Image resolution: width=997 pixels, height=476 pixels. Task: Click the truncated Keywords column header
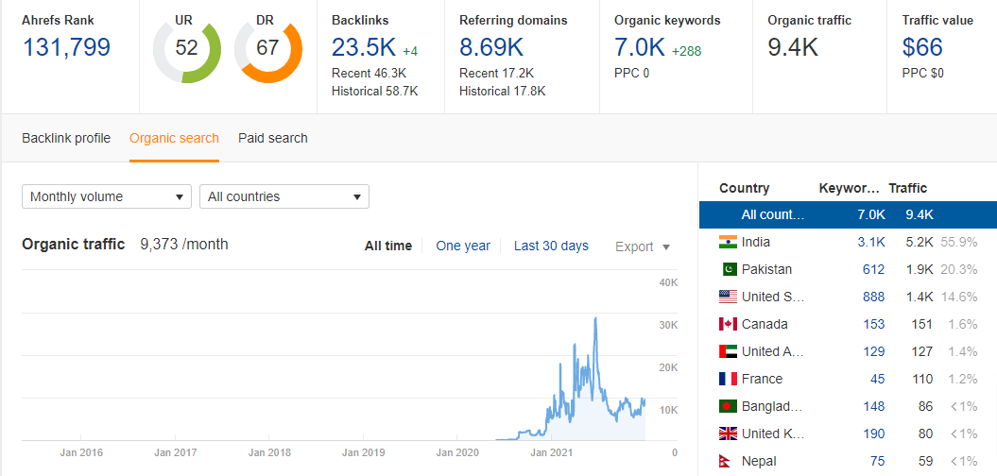[850, 188]
